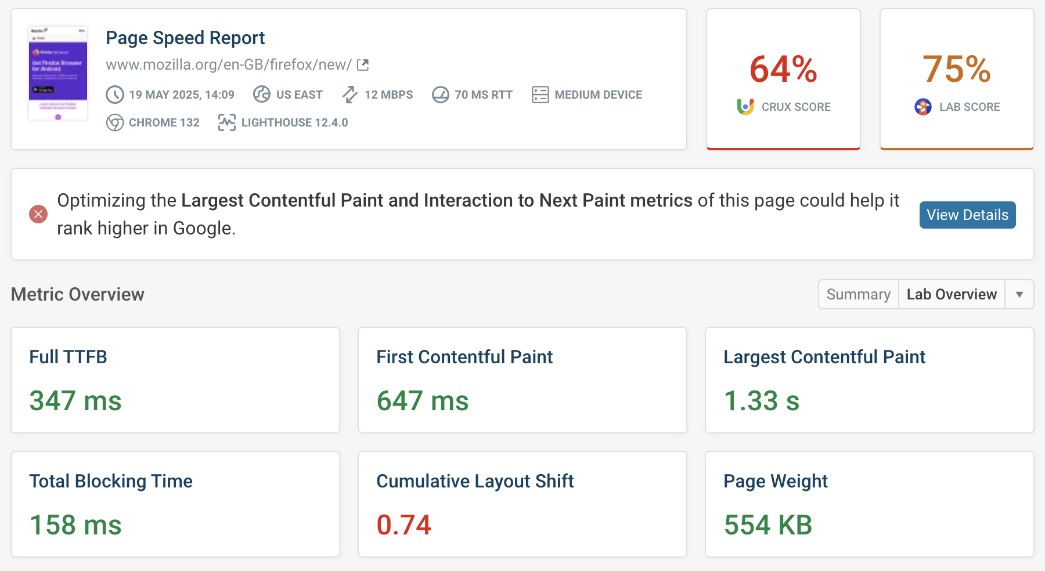Click the globe icon next to US East

pyautogui.click(x=262, y=94)
